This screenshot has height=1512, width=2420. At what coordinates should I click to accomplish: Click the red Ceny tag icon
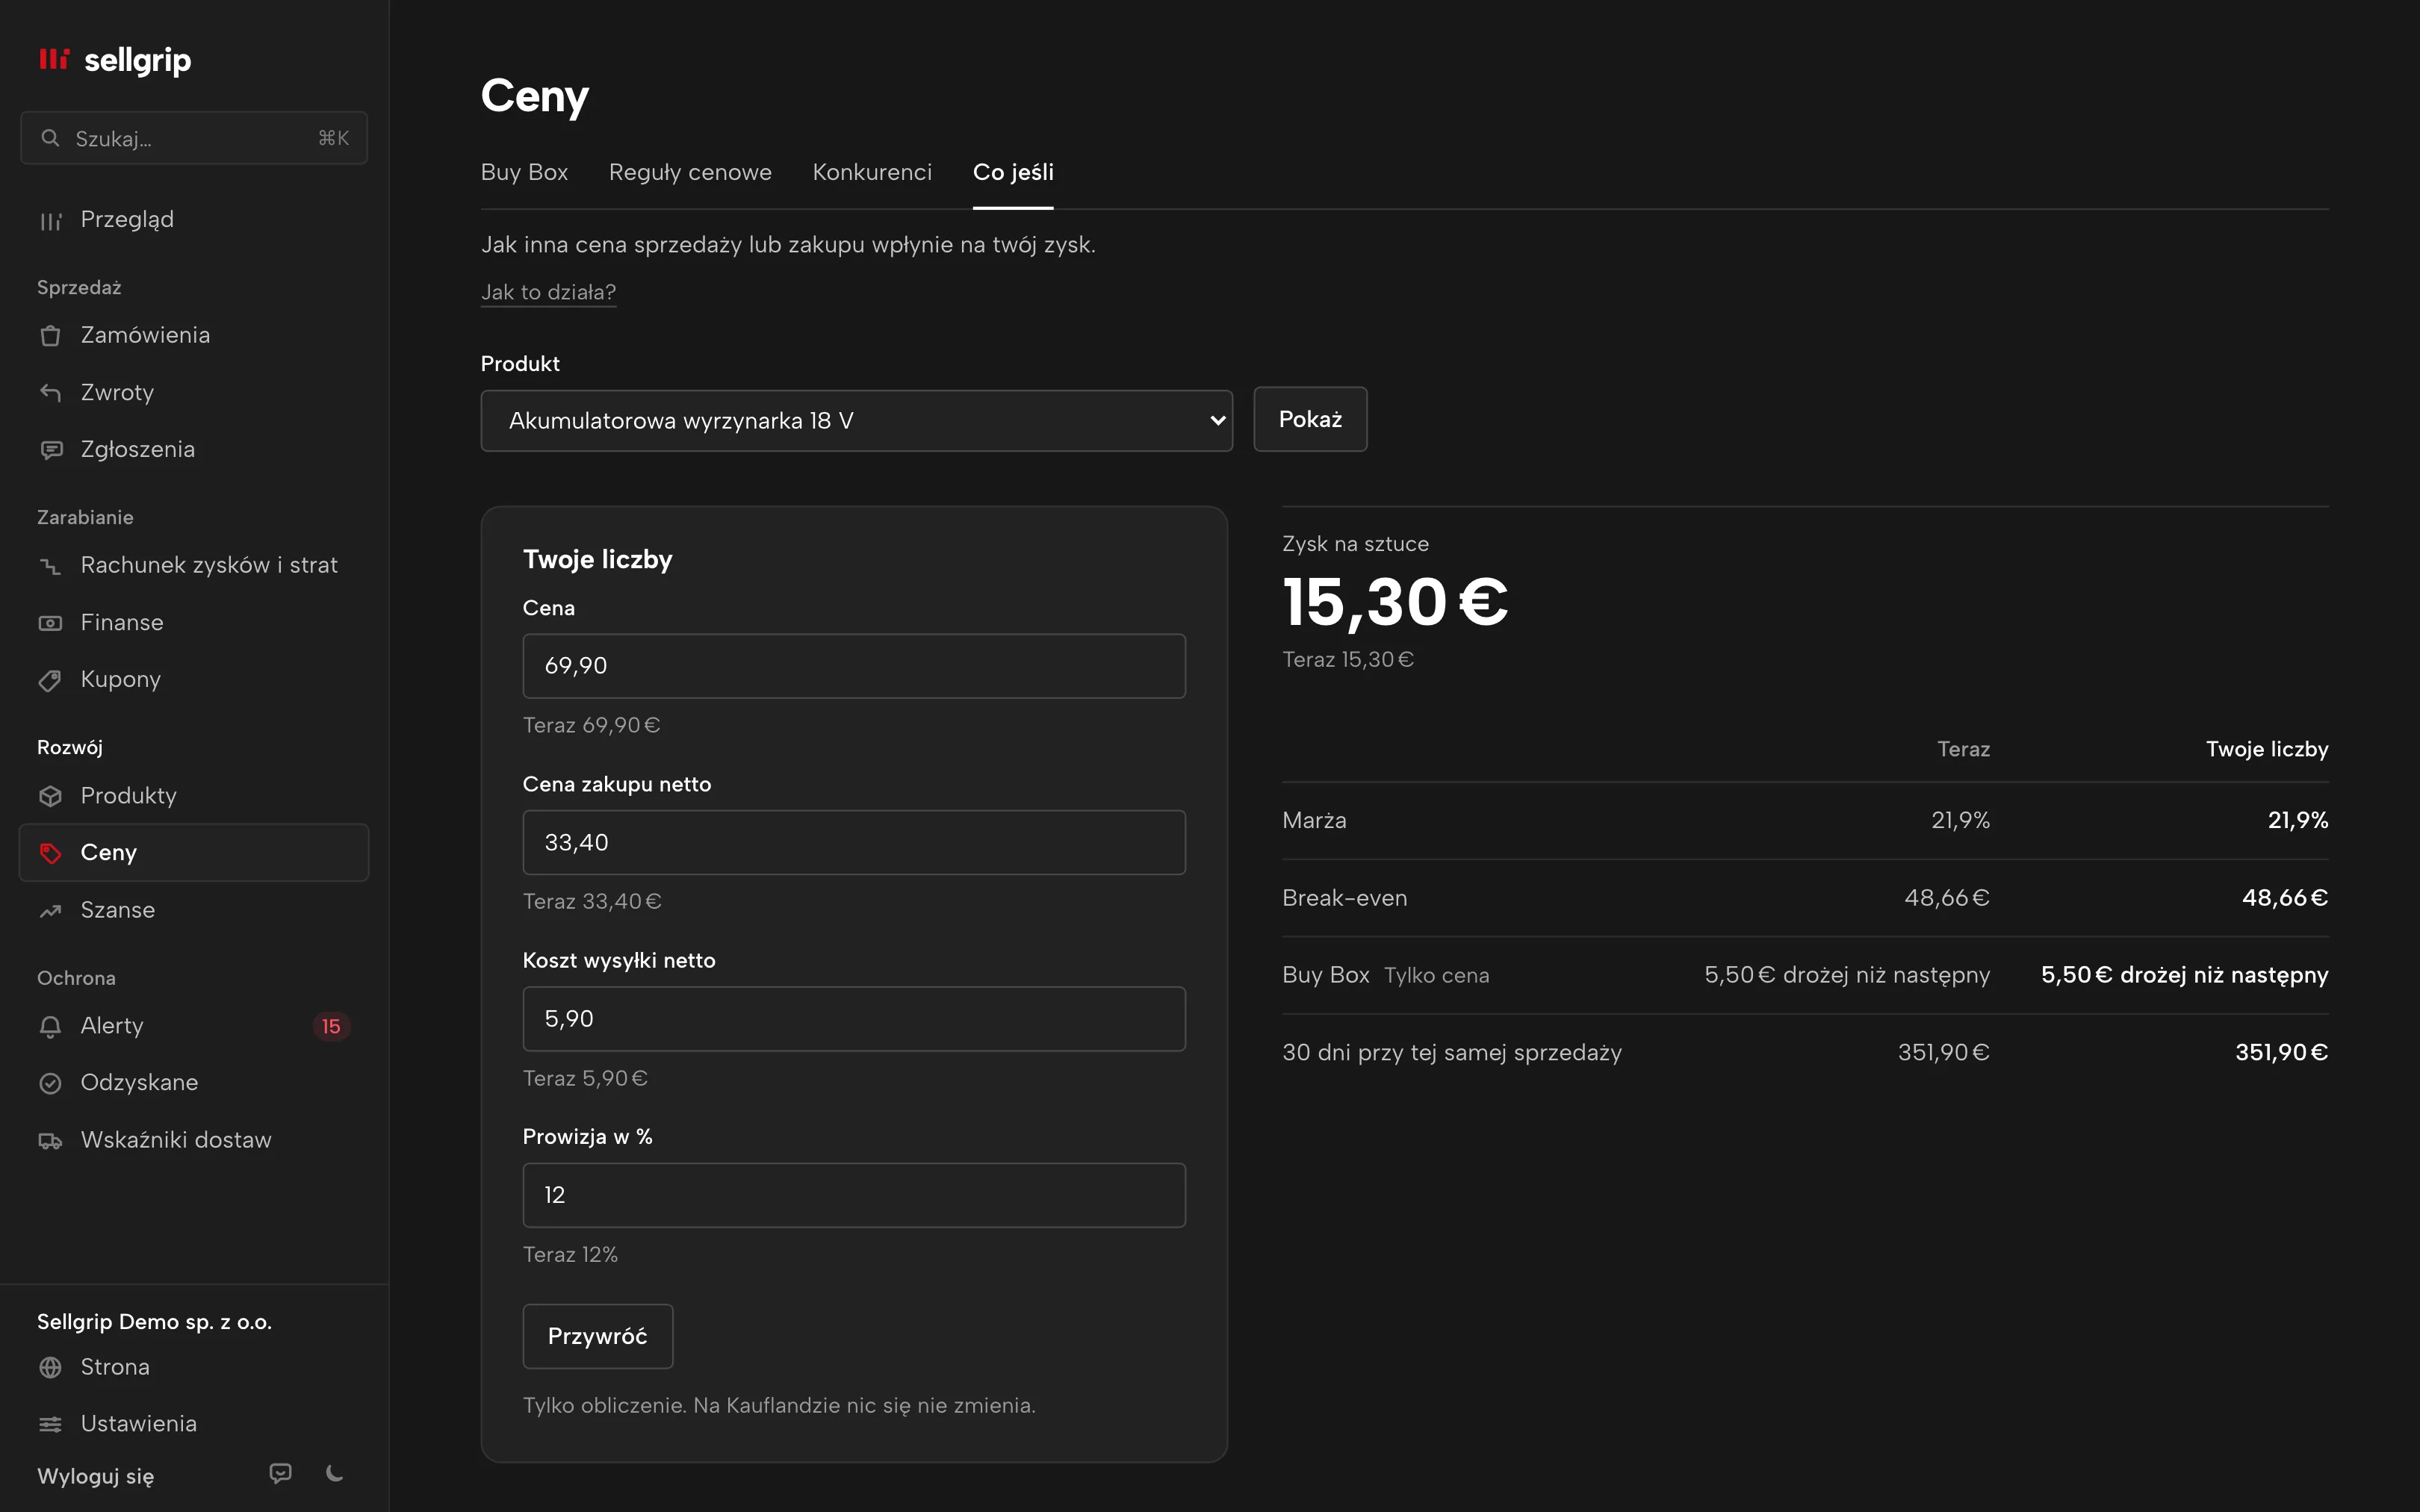(50, 853)
